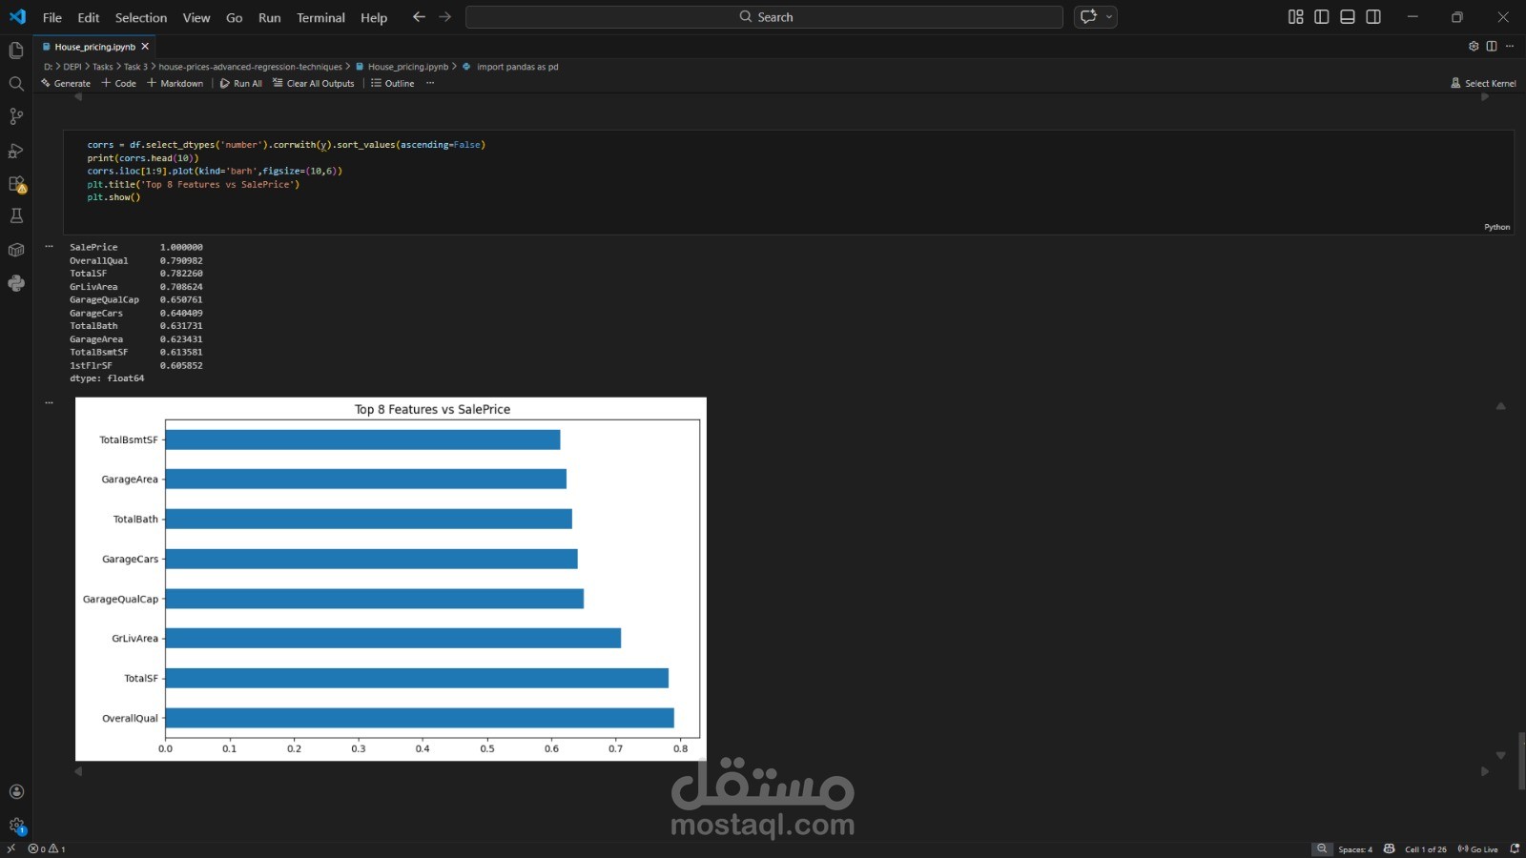Open the Run menu
The image size is (1526, 858).
click(270, 17)
